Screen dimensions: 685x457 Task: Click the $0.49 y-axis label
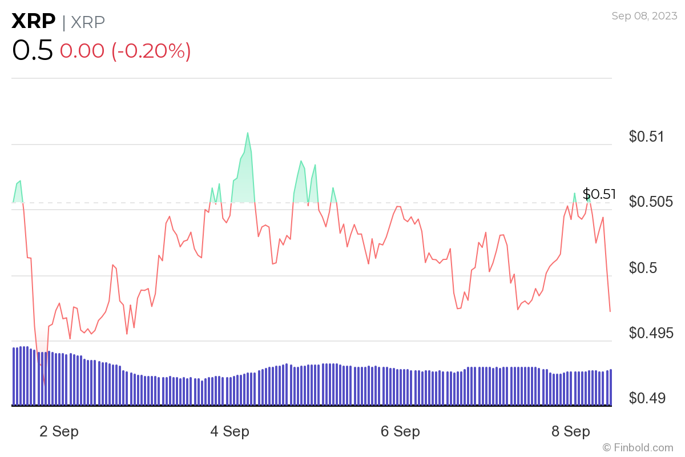(647, 398)
